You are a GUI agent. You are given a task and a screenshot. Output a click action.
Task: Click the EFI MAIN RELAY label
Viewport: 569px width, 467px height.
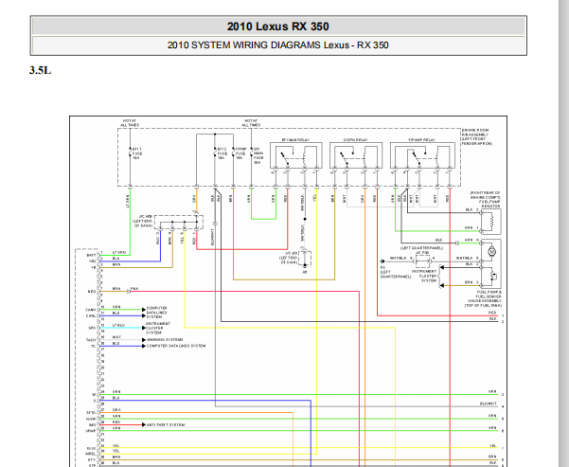click(x=295, y=140)
